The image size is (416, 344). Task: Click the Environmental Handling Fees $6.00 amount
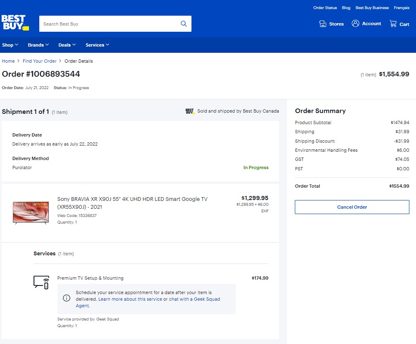(x=403, y=150)
